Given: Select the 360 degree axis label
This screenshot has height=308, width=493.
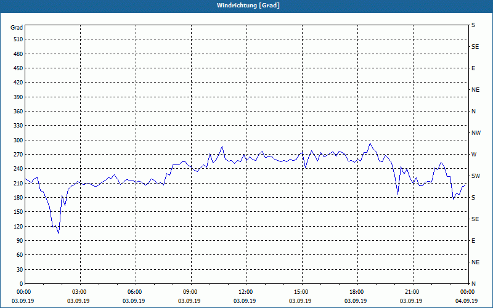Looking at the screenshot, I should (18, 111).
